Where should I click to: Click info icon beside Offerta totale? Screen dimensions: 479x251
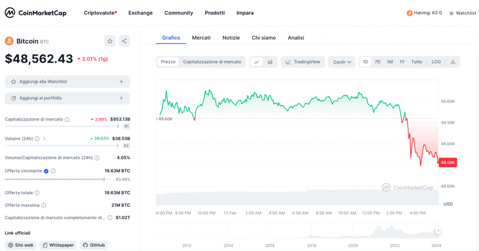click(x=37, y=193)
